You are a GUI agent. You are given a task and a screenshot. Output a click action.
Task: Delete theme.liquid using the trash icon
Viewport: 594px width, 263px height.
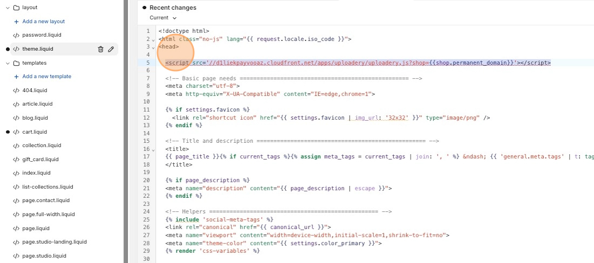[x=100, y=49]
